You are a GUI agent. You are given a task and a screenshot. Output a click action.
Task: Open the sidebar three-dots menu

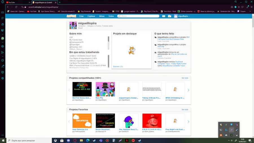pyautogui.click(x=3, y=135)
